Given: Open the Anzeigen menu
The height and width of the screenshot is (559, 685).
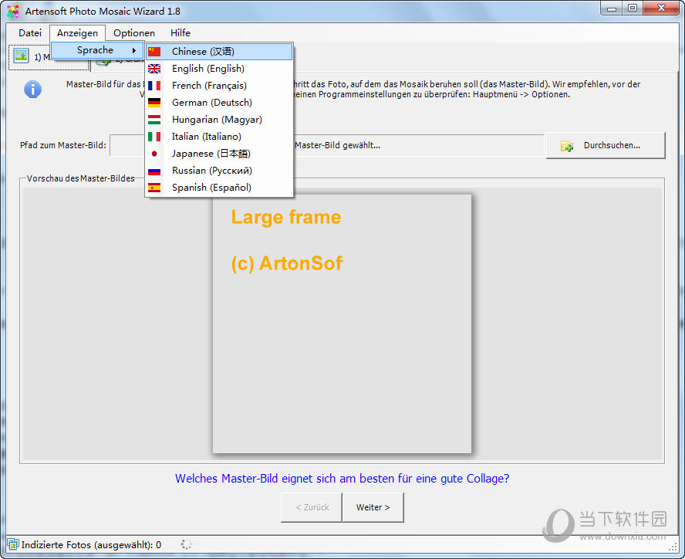Looking at the screenshot, I should 77,32.
